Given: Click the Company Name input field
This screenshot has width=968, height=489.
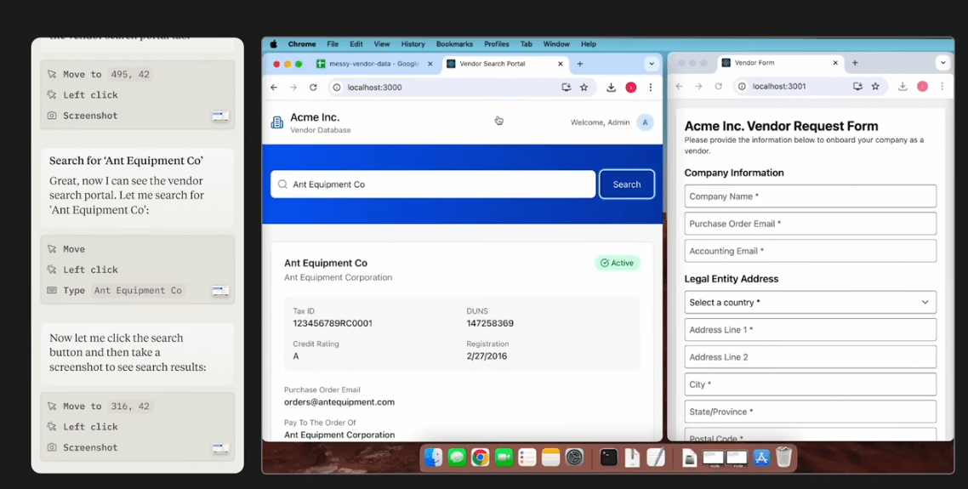Looking at the screenshot, I should 810,196.
